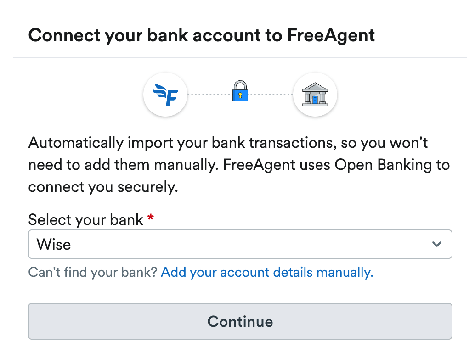Click the red required-field asterisk
The image size is (475, 358).
[150, 219]
